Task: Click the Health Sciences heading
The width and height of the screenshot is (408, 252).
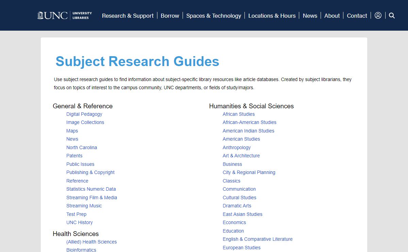Action: 76,234
